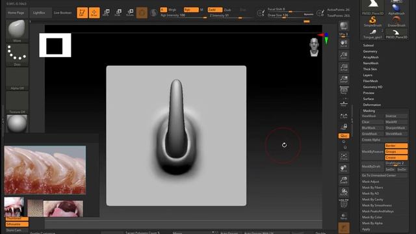The width and height of the screenshot is (416, 234).
Task: Click the Gizmo 3D round icon
Action: point(142,13)
